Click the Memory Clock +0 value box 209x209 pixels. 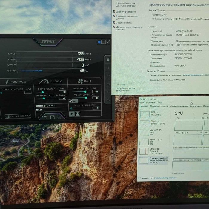coord(62,98)
